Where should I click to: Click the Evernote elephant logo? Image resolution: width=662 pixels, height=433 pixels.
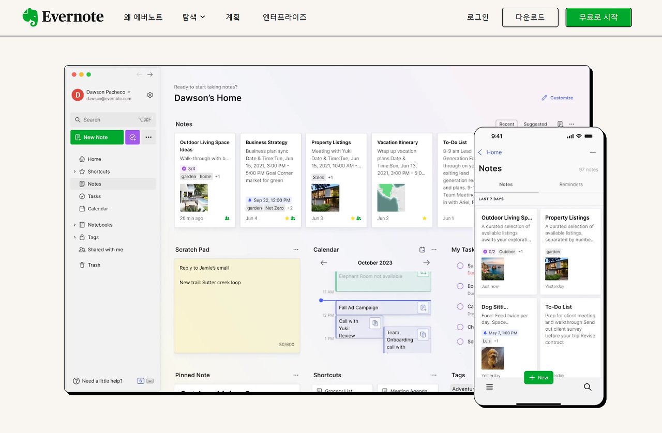tap(30, 17)
